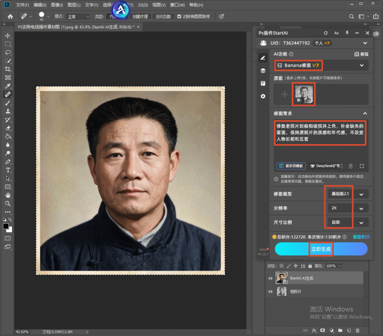Select the Horizontal Type tool
The image size is (383, 336).
point(8,170)
